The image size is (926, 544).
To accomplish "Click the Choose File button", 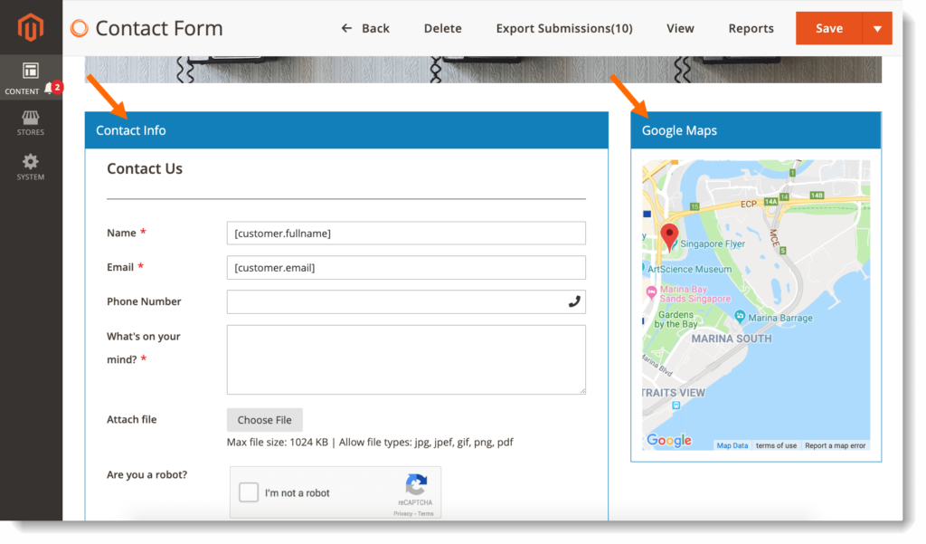I will pyautogui.click(x=265, y=420).
